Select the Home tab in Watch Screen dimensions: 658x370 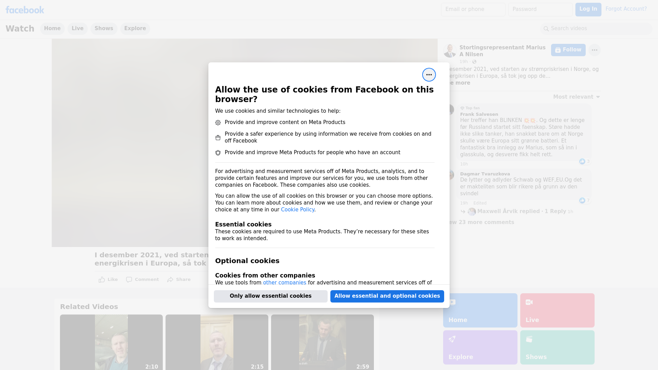click(52, 28)
